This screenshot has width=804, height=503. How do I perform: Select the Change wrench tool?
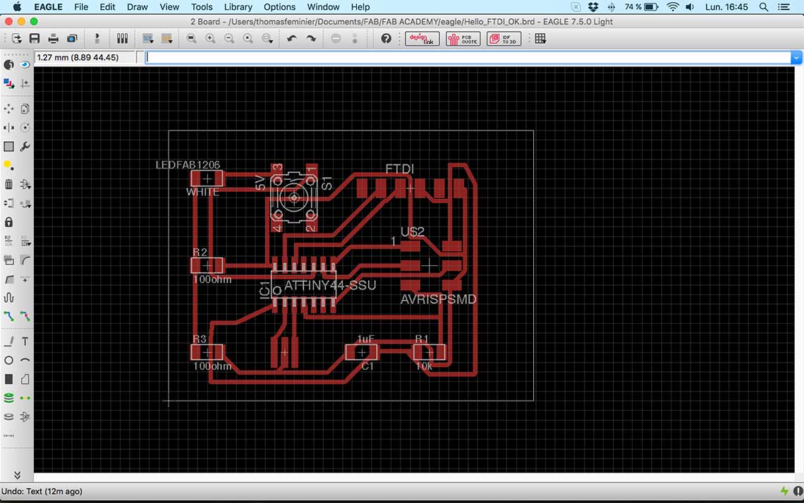tap(25, 146)
